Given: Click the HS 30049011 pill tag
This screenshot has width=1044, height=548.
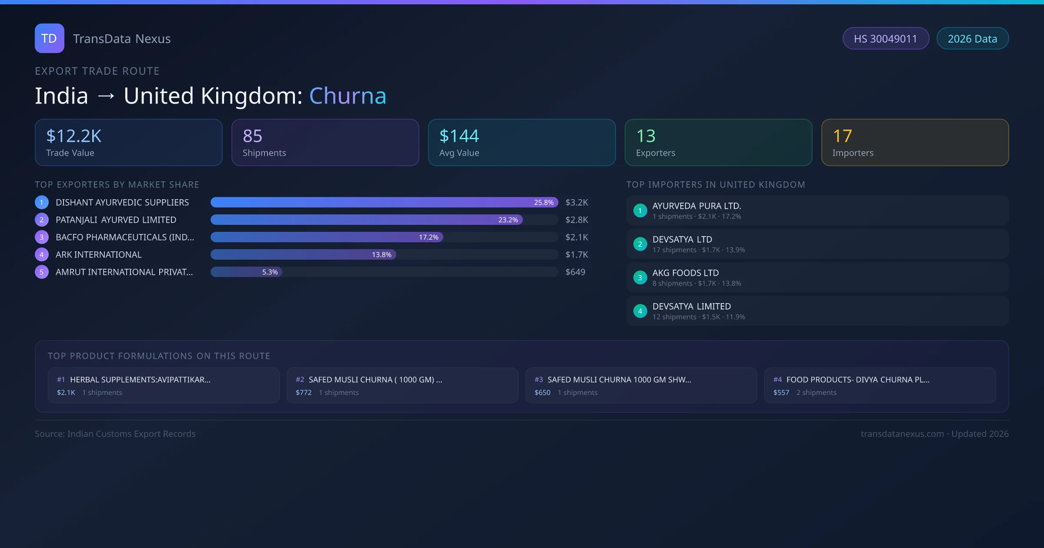Looking at the screenshot, I should point(885,39).
